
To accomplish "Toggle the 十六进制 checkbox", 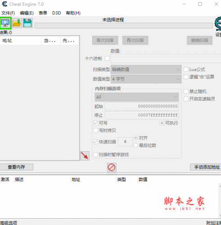I will point(107,58).
